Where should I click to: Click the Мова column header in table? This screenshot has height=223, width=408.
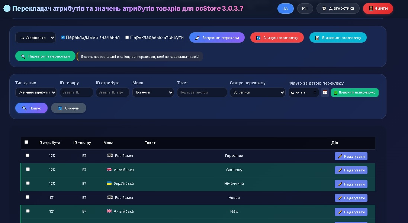pos(108,143)
